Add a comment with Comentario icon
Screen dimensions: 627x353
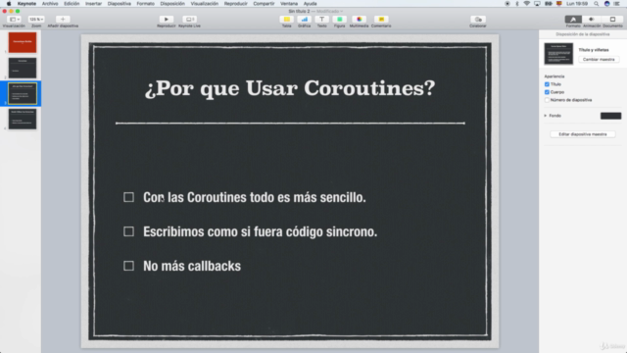[381, 20]
